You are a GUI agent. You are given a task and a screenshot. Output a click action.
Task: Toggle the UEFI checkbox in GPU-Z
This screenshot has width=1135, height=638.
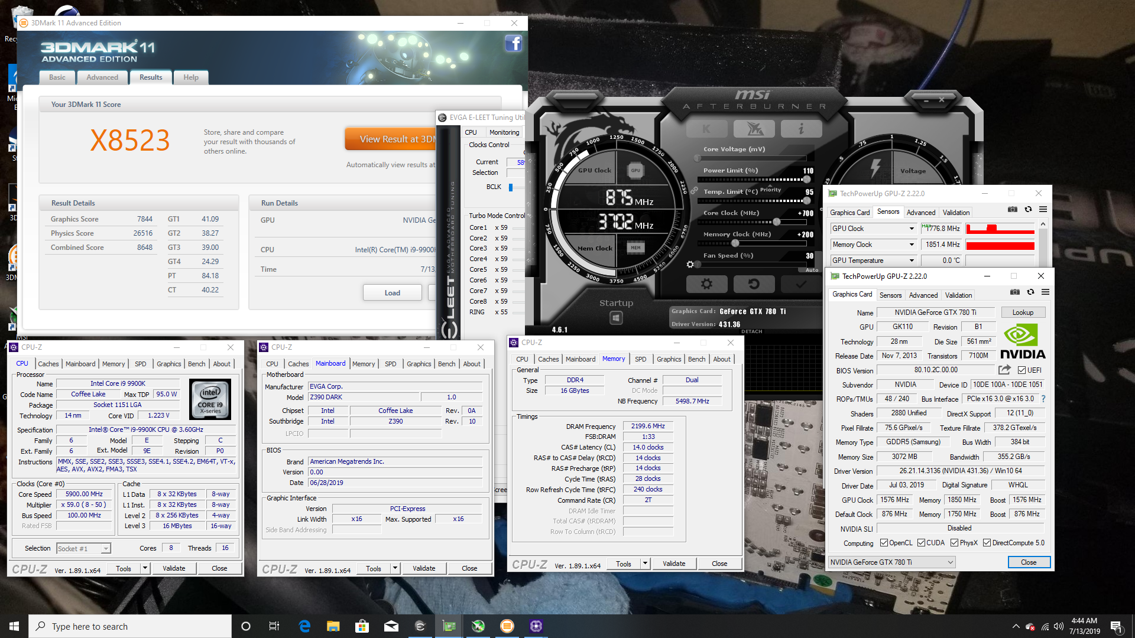coord(1022,370)
